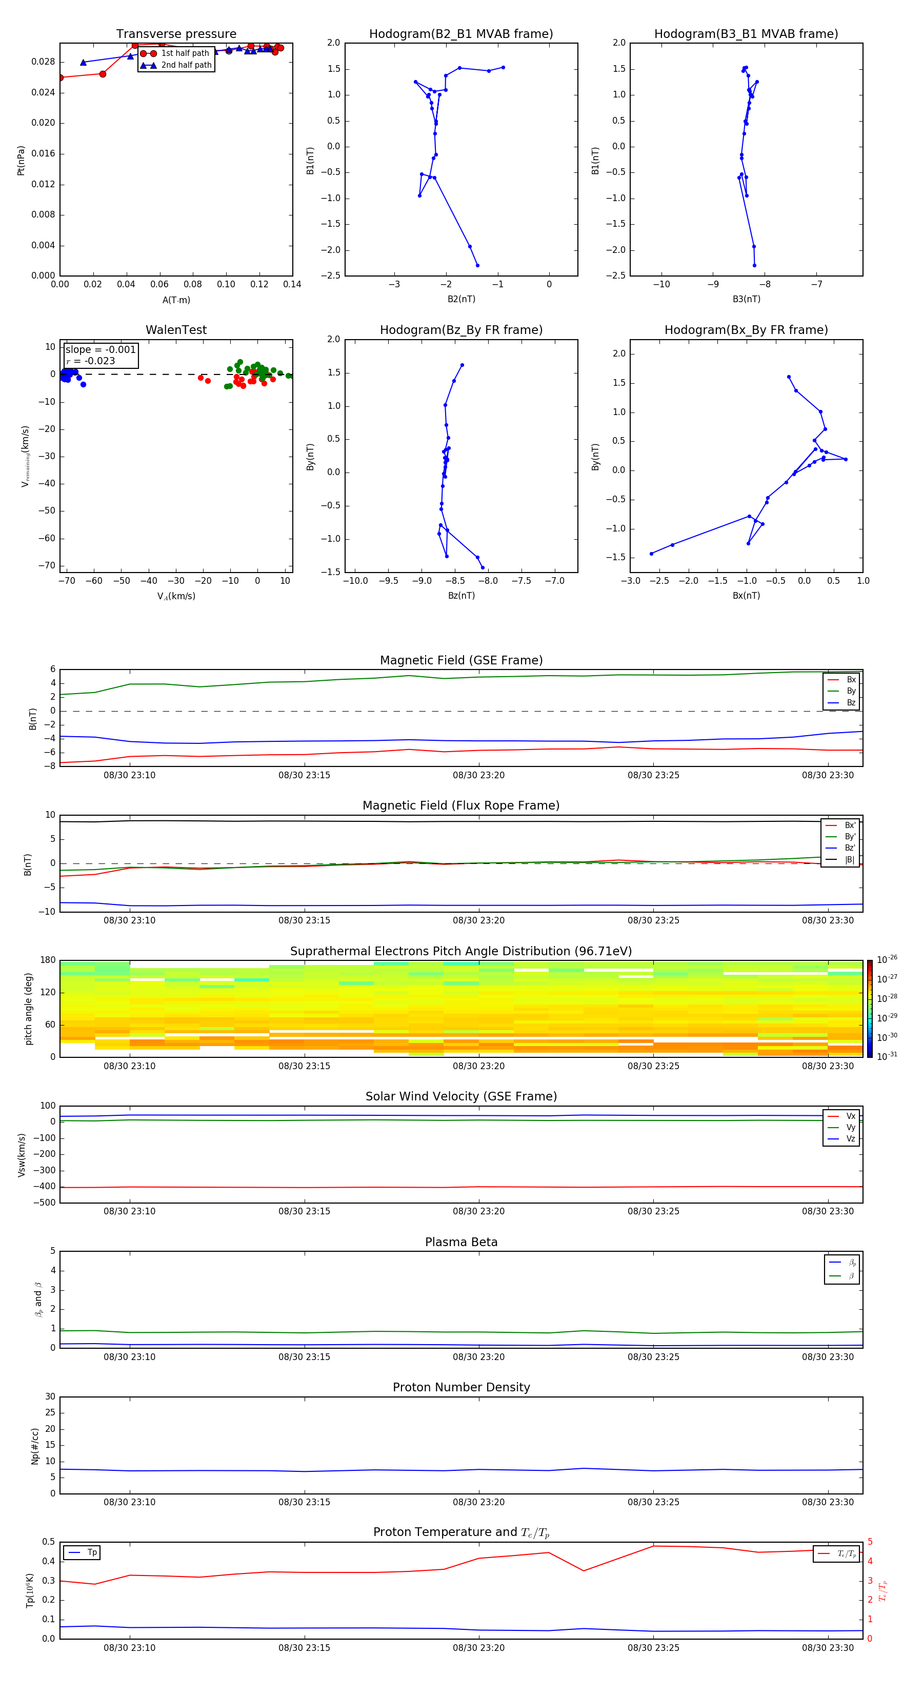Screen dimensions: 923x1693
Task: Click the Proton Number Density title
Action: coord(461,1387)
